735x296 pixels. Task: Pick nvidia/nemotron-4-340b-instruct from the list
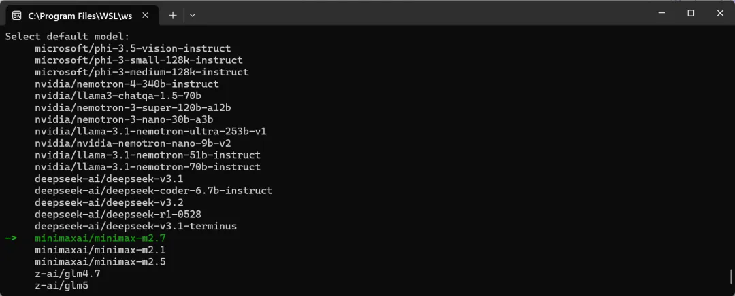coord(127,84)
